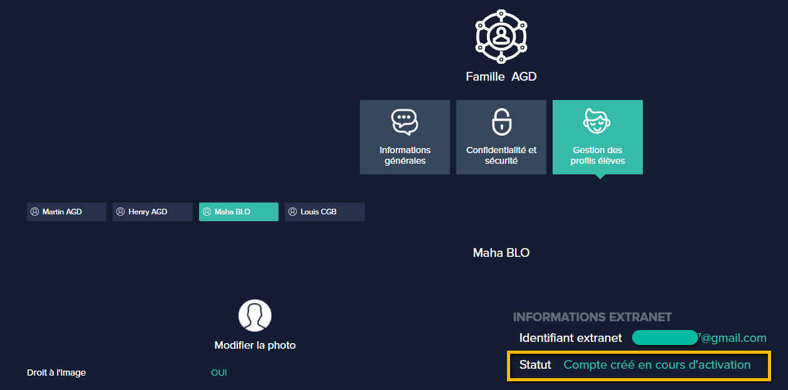This screenshot has height=390, width=788.
Task: Switch to Henry AGD student profile
Action: pos(153,212)
